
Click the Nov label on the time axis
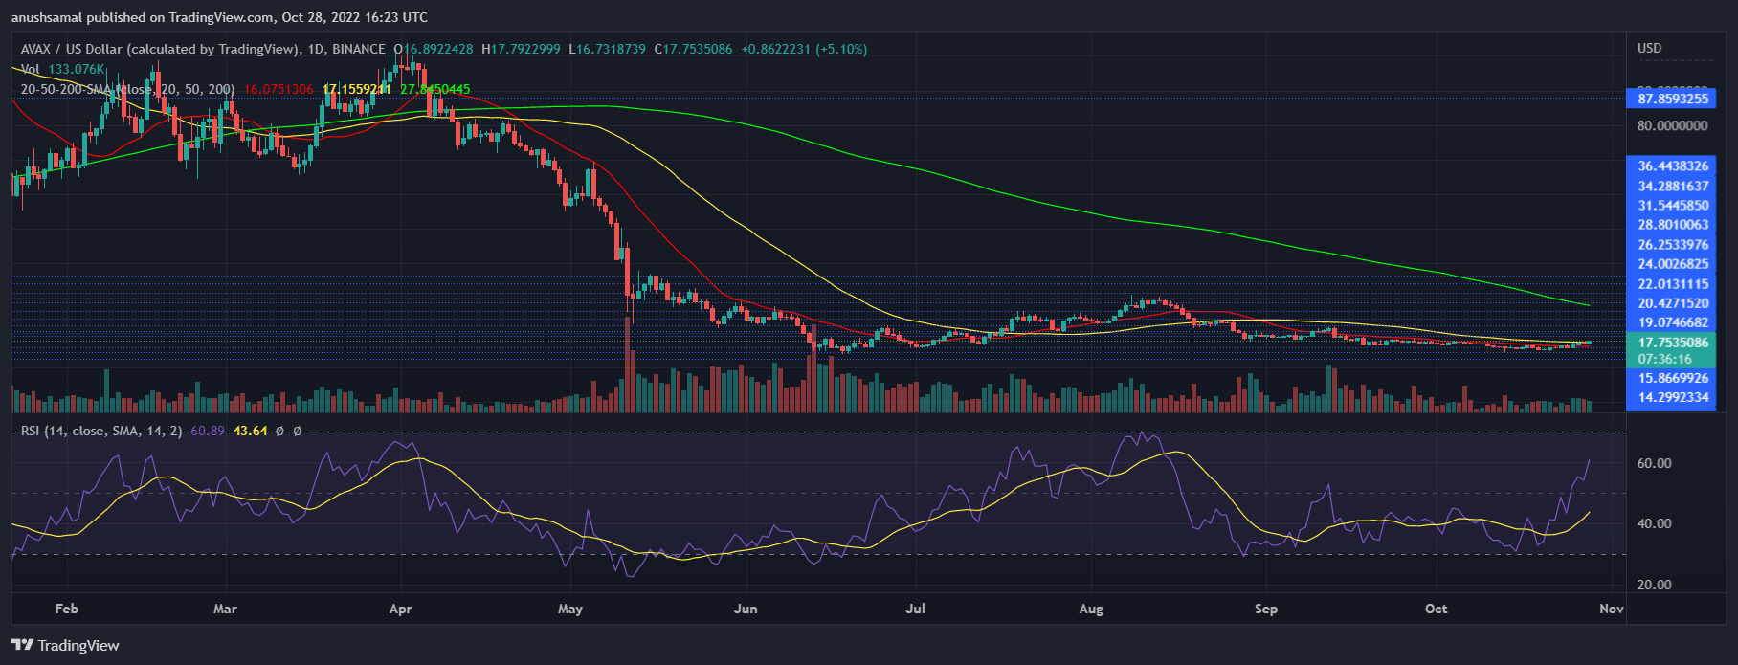tap(1611, 609)
